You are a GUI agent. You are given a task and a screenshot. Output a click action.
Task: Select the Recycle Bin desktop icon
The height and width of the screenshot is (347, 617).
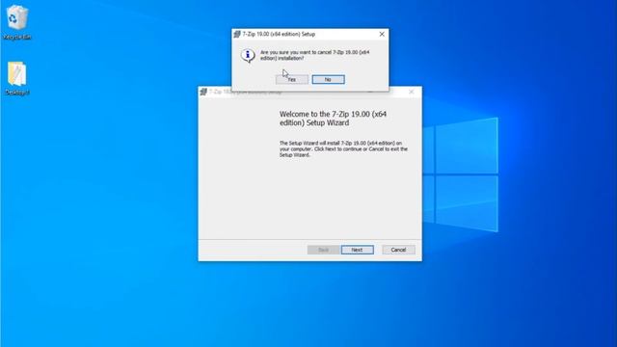point(17,23)
